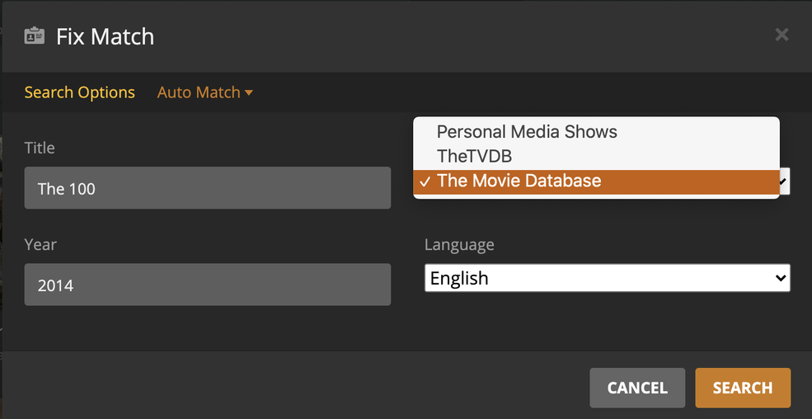Screen dimensions: 812x419
Task: Select The Movie Database option
Action: point(519,181)
